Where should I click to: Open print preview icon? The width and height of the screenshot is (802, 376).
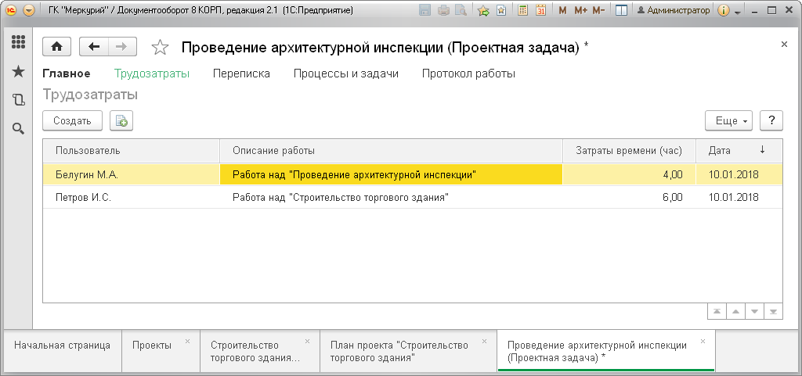tap(461, 10)
